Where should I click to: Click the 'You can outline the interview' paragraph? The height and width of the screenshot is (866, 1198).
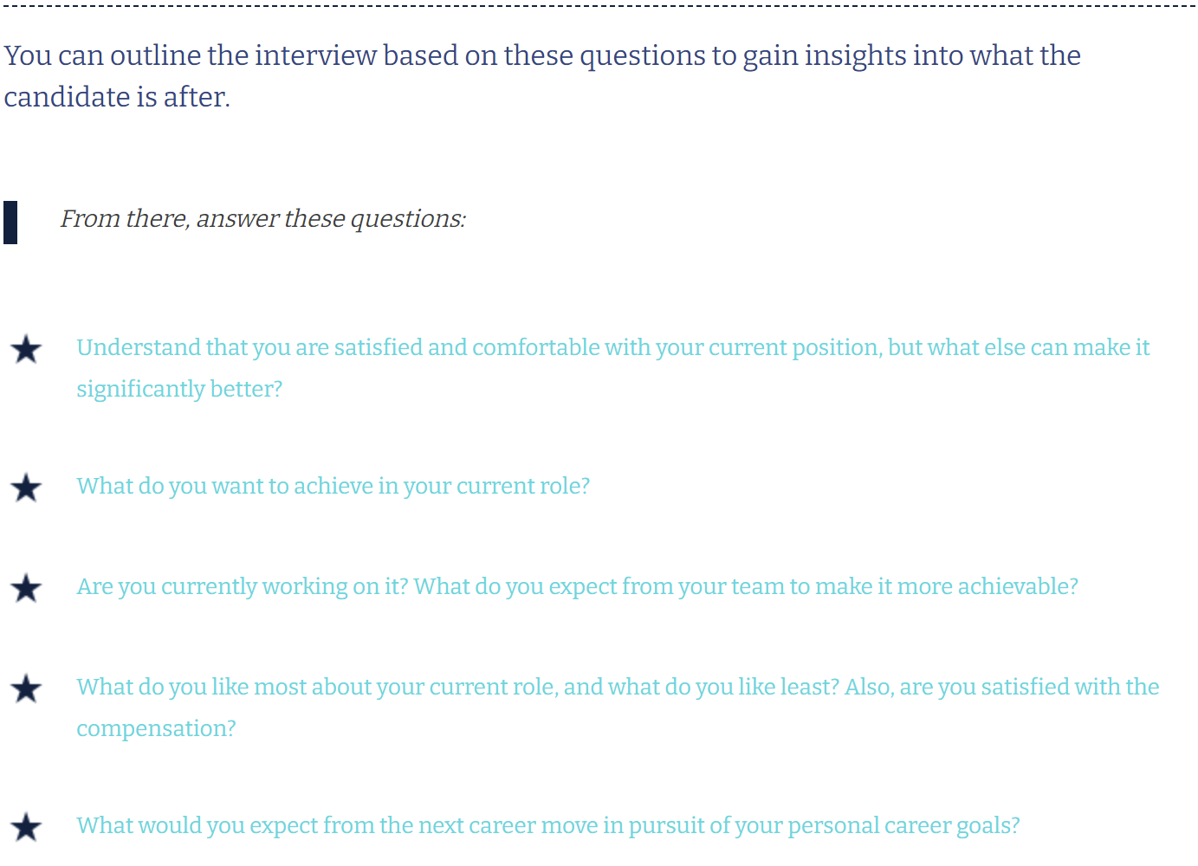coord(542,76)
